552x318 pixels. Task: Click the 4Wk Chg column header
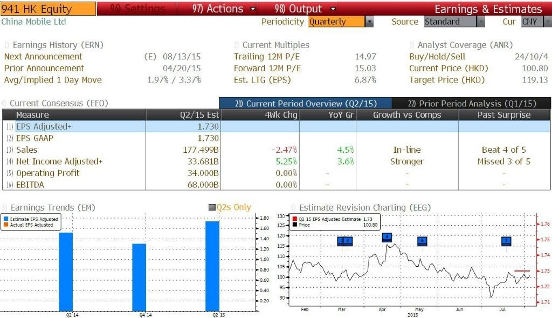260,115
